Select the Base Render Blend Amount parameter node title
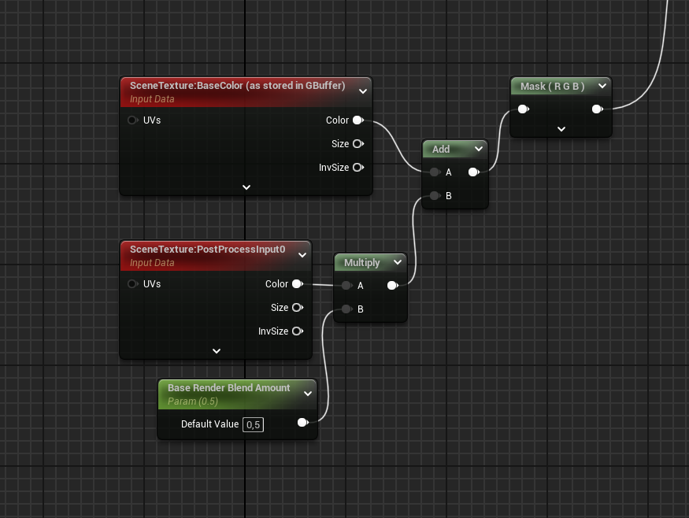This screenshot has height=518, width=689. click(228, 388)
